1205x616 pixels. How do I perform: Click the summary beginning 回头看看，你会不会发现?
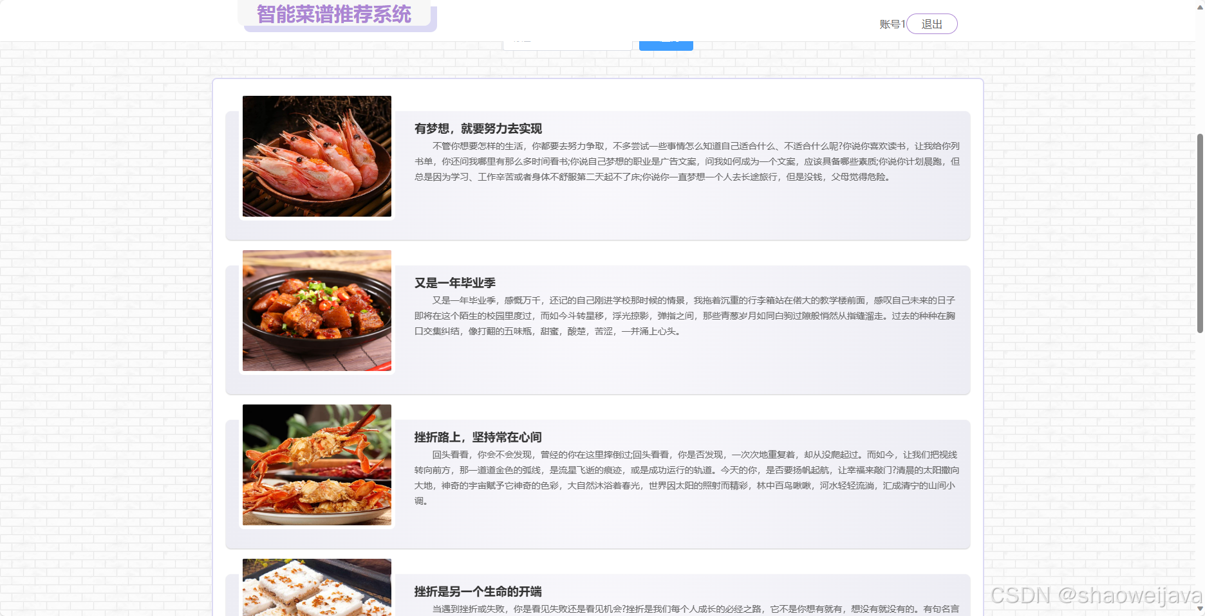687,478
